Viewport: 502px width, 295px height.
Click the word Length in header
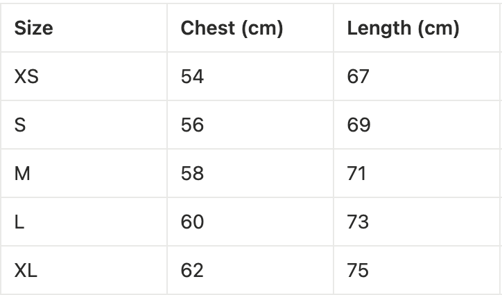(x=376, y=28)
